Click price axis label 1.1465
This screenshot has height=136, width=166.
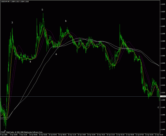pyautogui.click(x=163, y=129)
